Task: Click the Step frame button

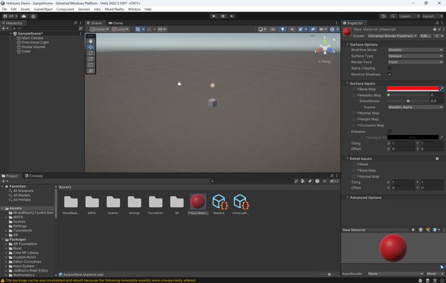Action: pos(232,16)
